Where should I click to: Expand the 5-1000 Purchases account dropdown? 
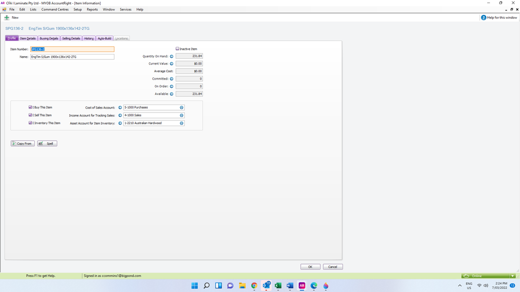point(182,108)
